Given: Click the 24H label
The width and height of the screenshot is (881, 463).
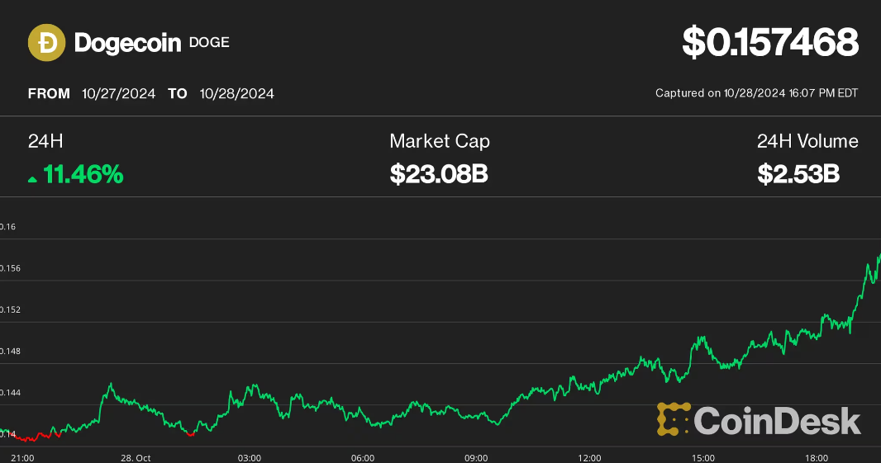Looking at the screenshot, I should pos(45,141).
